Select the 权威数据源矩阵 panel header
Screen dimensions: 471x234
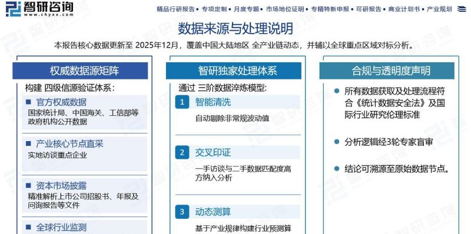point(80,71)
